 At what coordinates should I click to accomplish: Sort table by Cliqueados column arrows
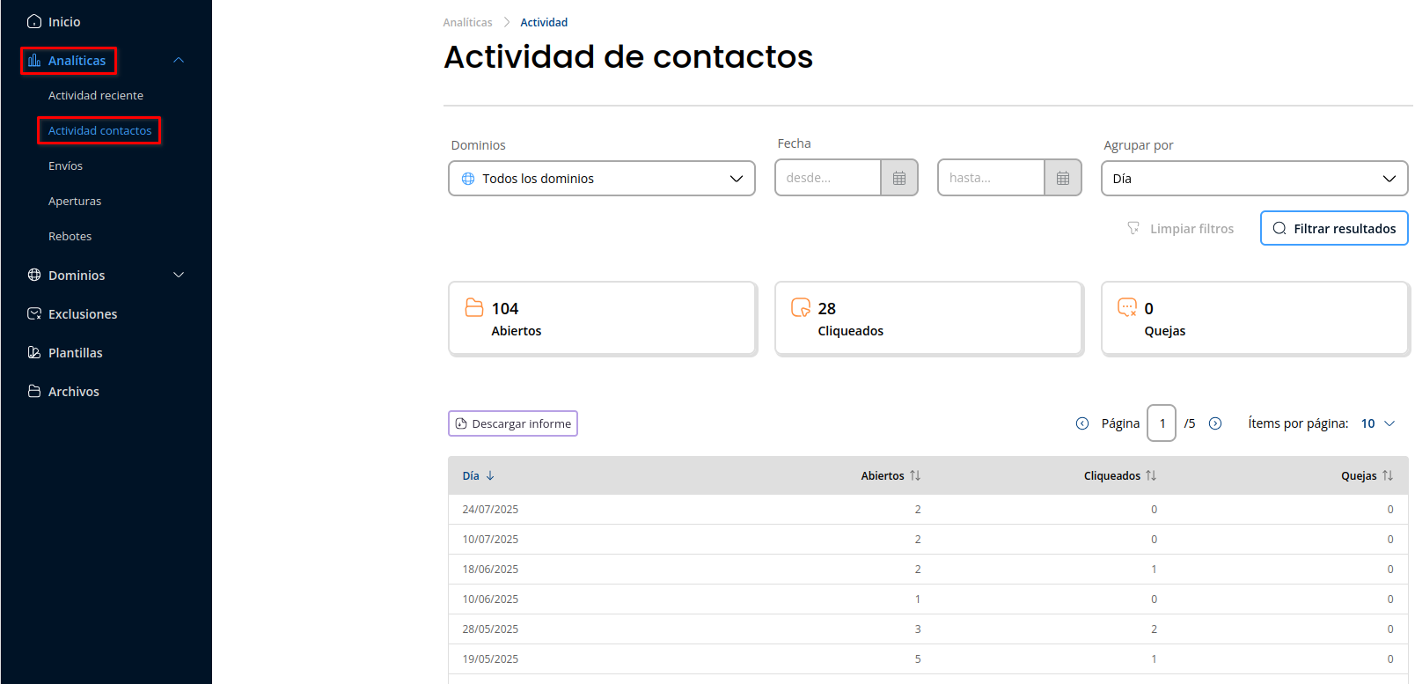tap(1151, 475)
